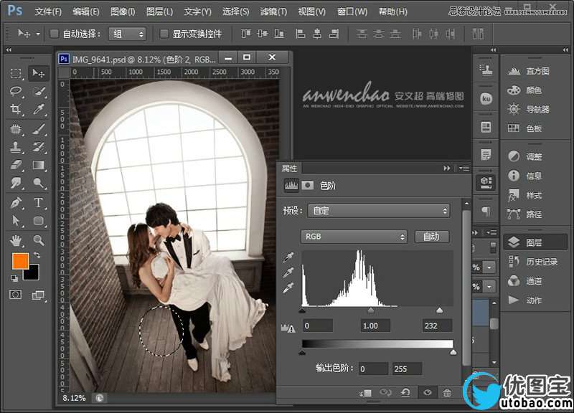Select the History Brush tool
574x413 pixels.
coord(39,147)
